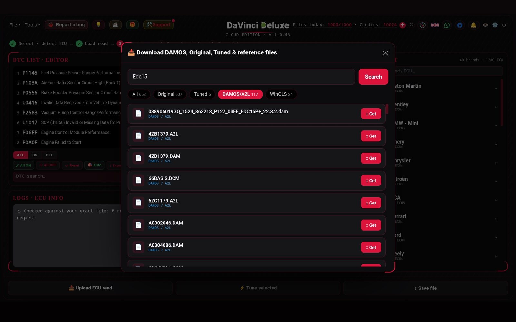Click the Save file button
The image size is (516, 322).
coord(425,288)
